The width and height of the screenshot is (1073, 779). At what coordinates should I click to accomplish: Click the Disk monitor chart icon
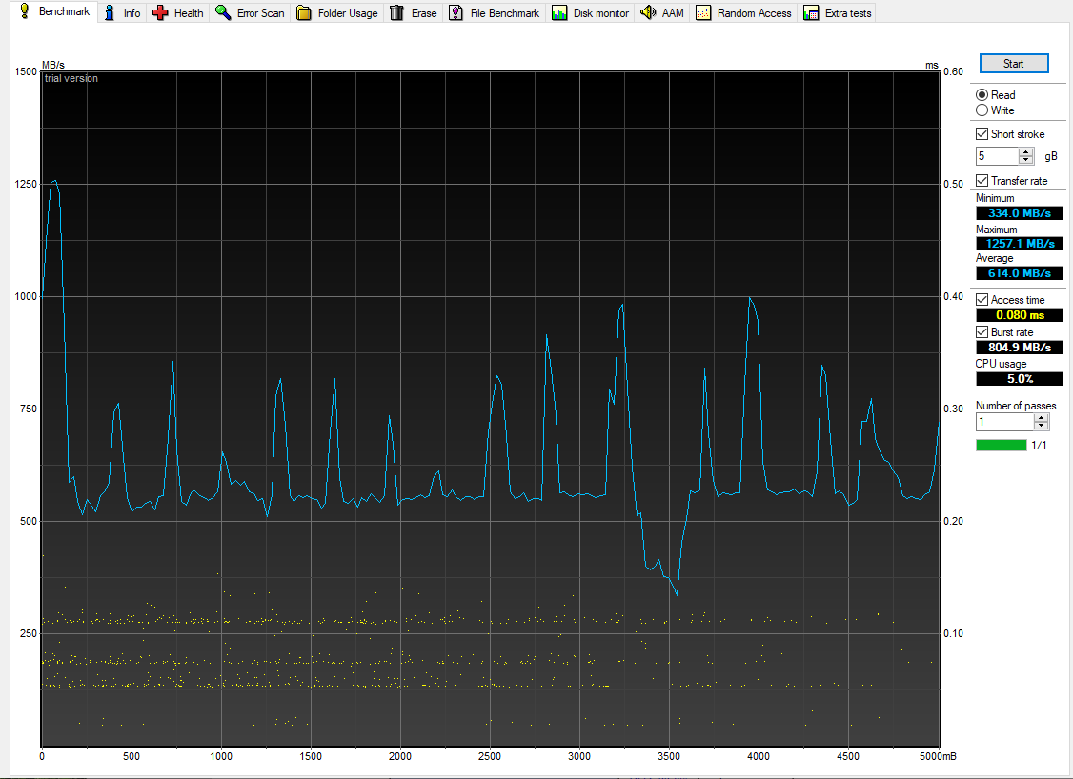pos(559,13)
